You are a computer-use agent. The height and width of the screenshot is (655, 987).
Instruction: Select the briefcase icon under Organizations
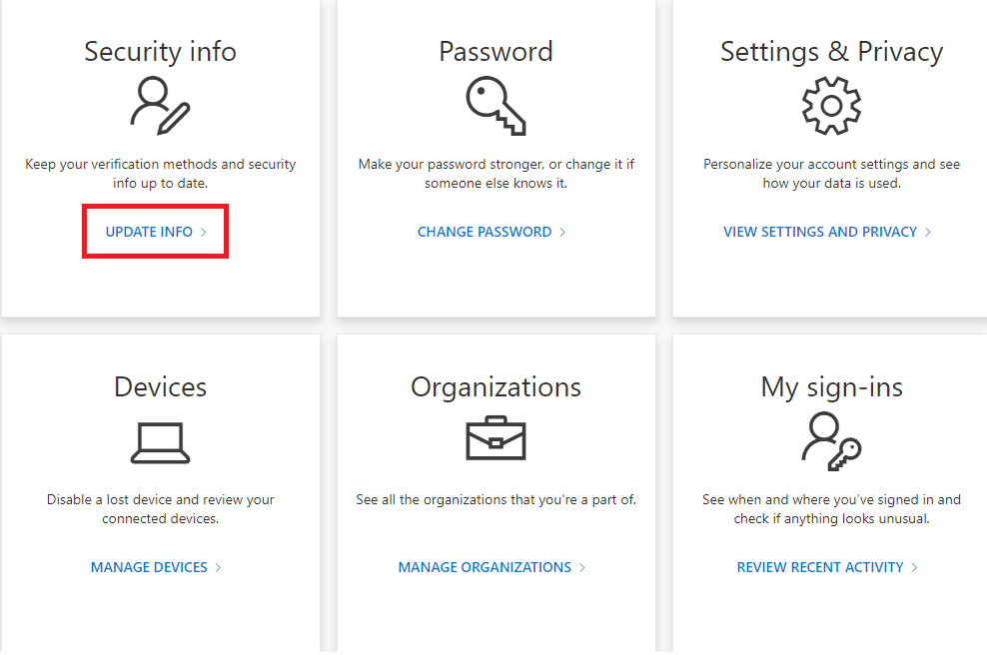(495, 439)
